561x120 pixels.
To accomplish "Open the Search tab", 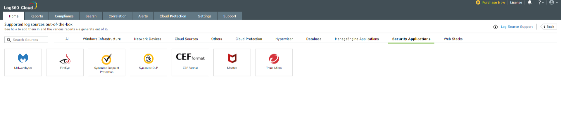I will pos(91,16).
